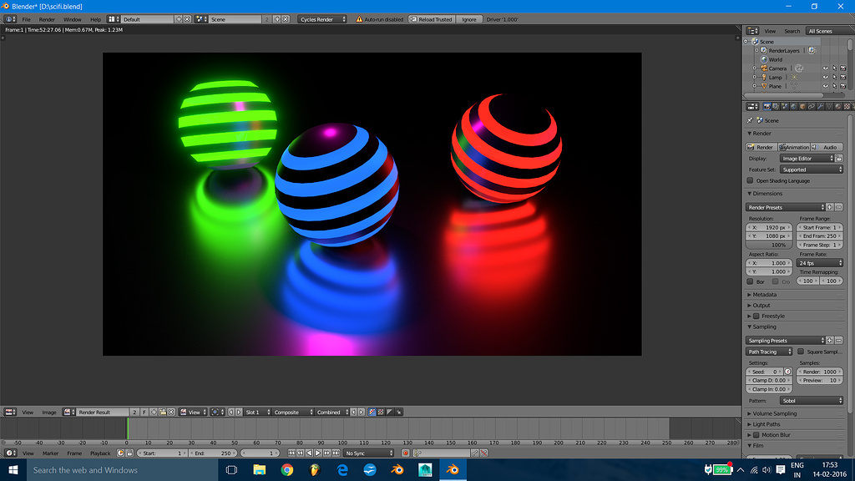
Task: Open the Path Tracing integrator dropdown
Action: pyautogui.click(x=769, y=352)
